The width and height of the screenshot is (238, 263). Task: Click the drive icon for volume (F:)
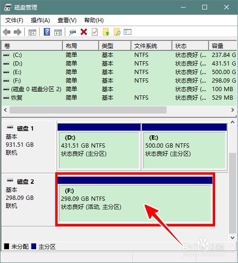click(6, 81)
